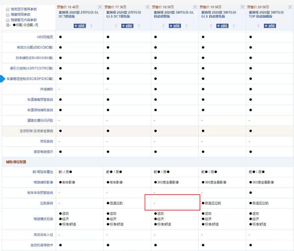Viewport: 294px width, 251px height.
Task: Remove the 20.58万 TOP 自动旗舰版 column
Action: [290, 7]
